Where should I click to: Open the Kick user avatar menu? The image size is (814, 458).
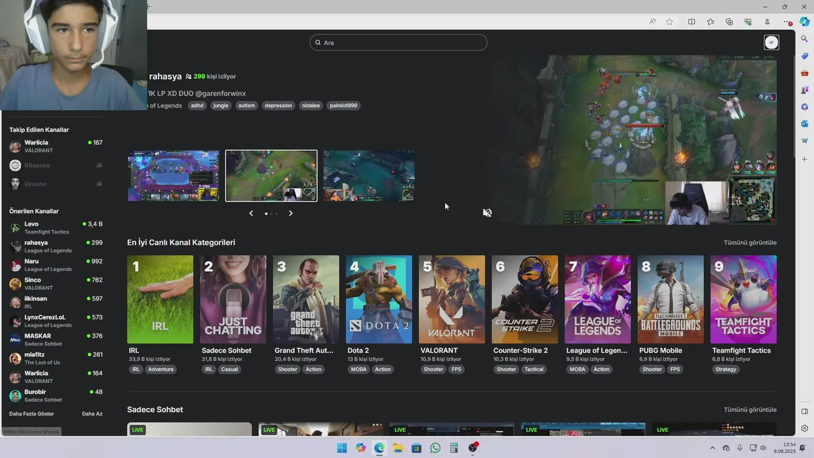point(771,43)
